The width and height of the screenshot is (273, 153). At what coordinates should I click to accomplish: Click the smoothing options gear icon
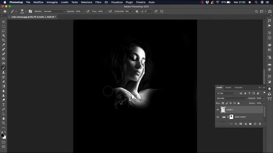[137, 11]
